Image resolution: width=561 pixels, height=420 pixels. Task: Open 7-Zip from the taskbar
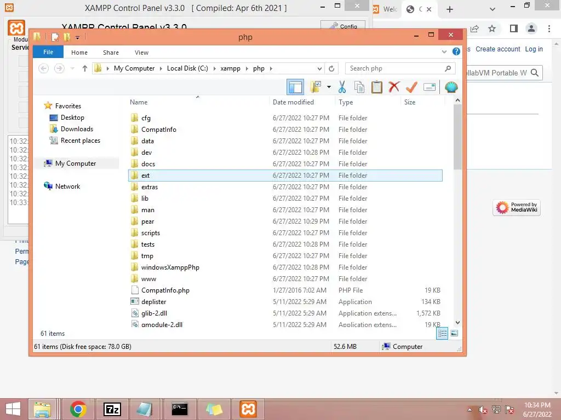coord(112,409)
